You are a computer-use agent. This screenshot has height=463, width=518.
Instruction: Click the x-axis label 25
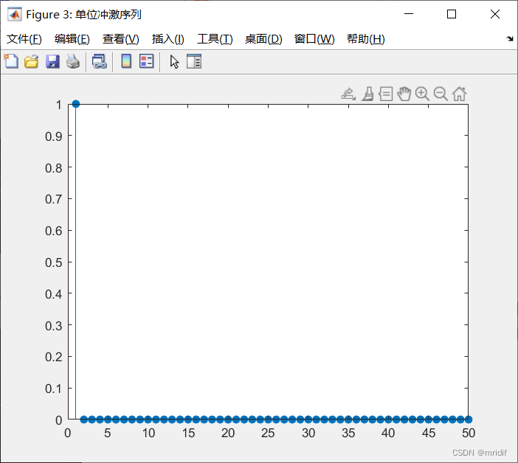[268, 433]
